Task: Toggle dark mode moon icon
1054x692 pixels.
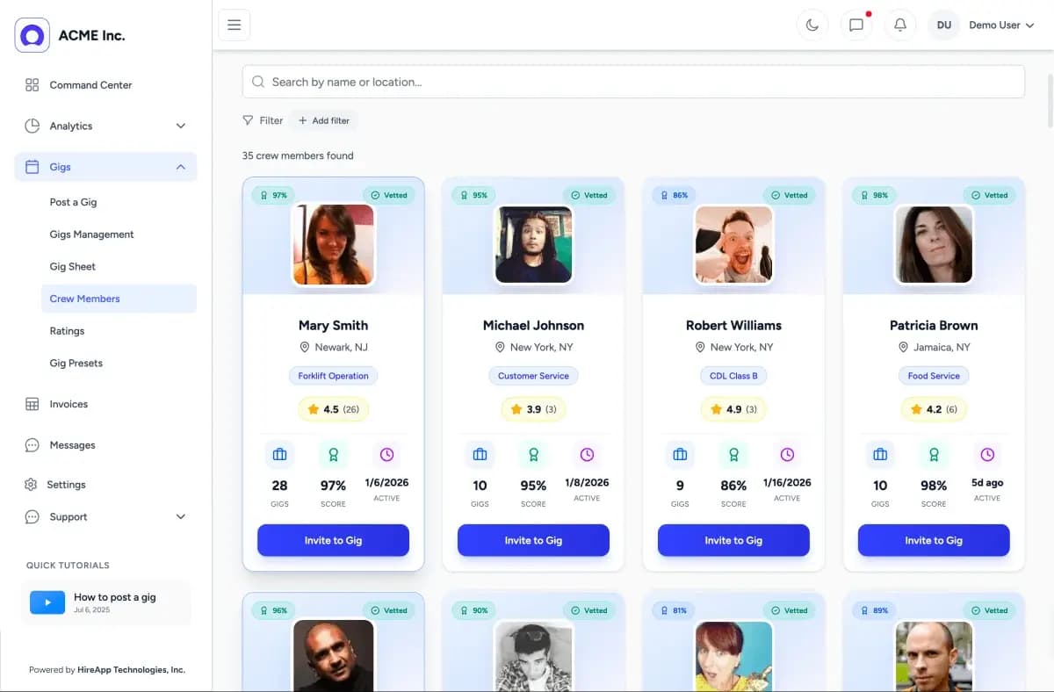Action: (x=812, y=25)
